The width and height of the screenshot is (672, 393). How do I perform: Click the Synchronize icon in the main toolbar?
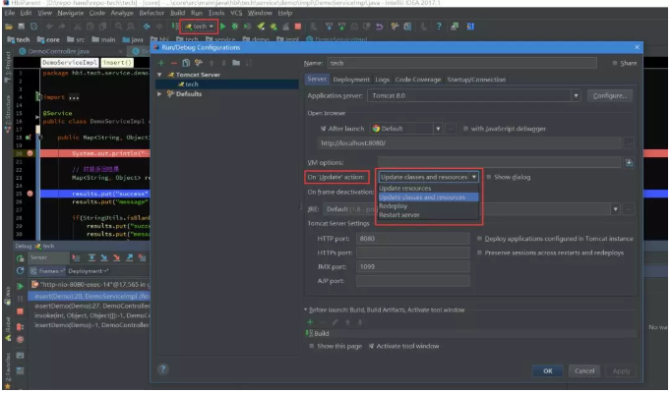(x=33, y=27)
